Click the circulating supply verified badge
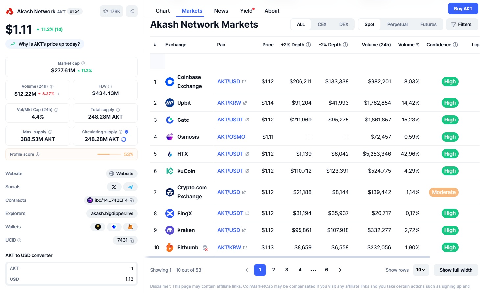The width and height of the screenshot is (480, 293). (x=127, y=132)
